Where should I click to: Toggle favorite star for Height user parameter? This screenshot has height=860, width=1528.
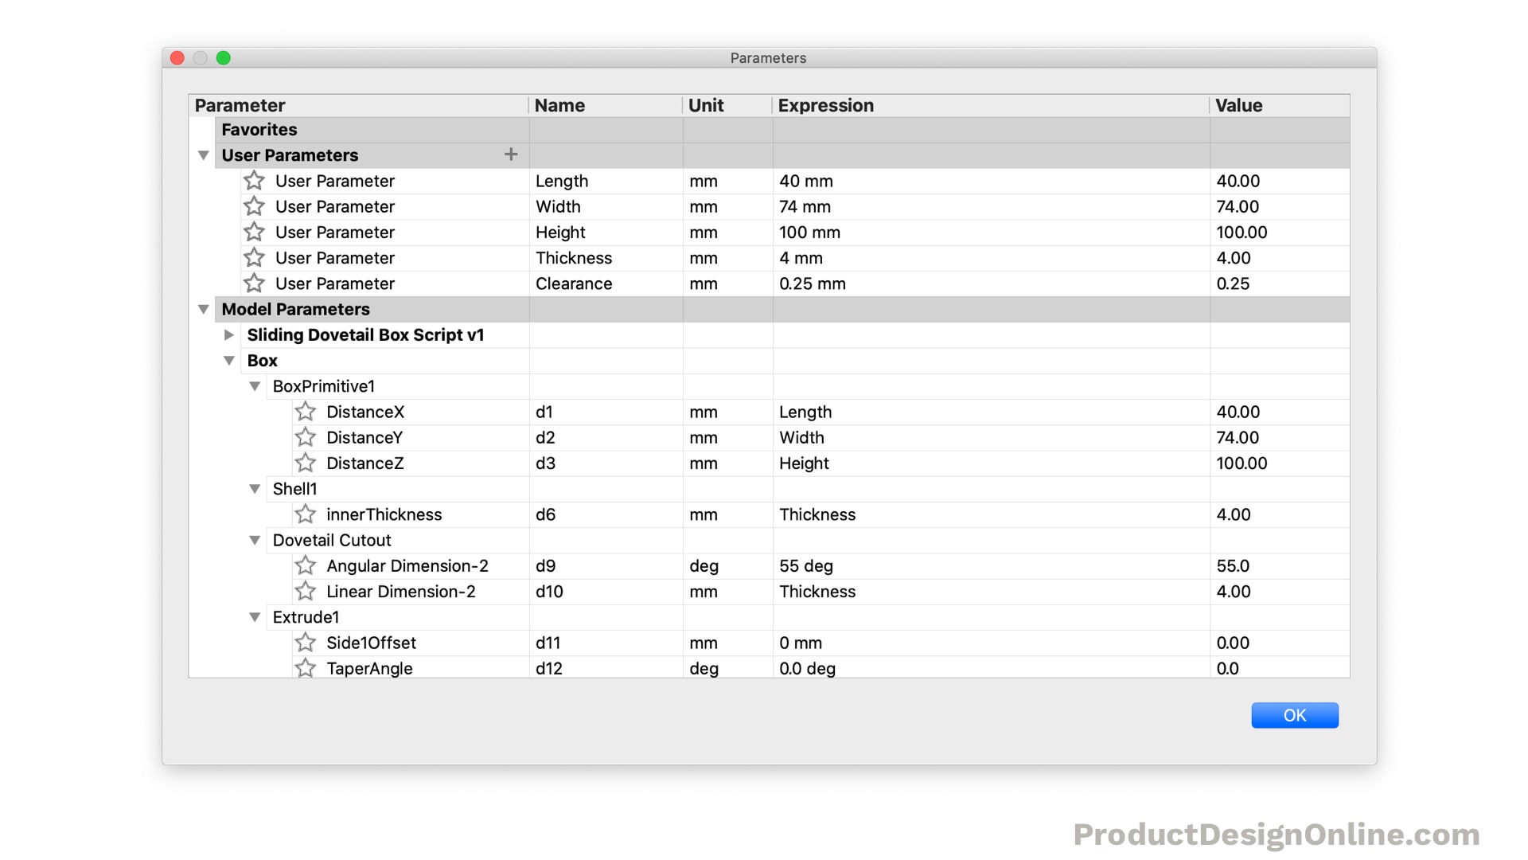coord(254,233)
